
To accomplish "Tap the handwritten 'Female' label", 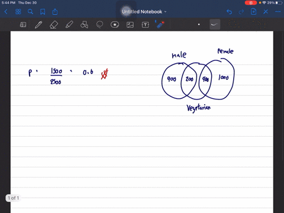I will point(225,51).
